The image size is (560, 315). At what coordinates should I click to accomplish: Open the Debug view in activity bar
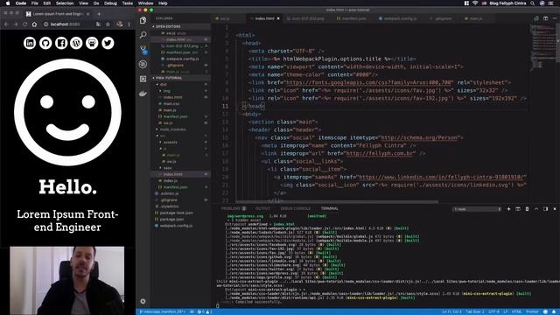point(143,64)
